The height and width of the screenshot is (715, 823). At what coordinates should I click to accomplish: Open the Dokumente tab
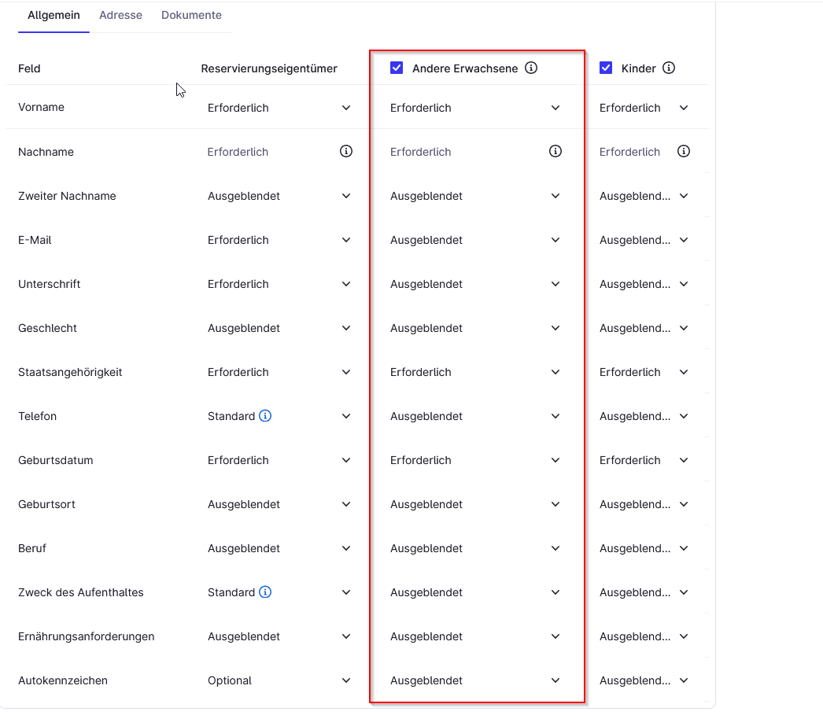pos(191,16)
